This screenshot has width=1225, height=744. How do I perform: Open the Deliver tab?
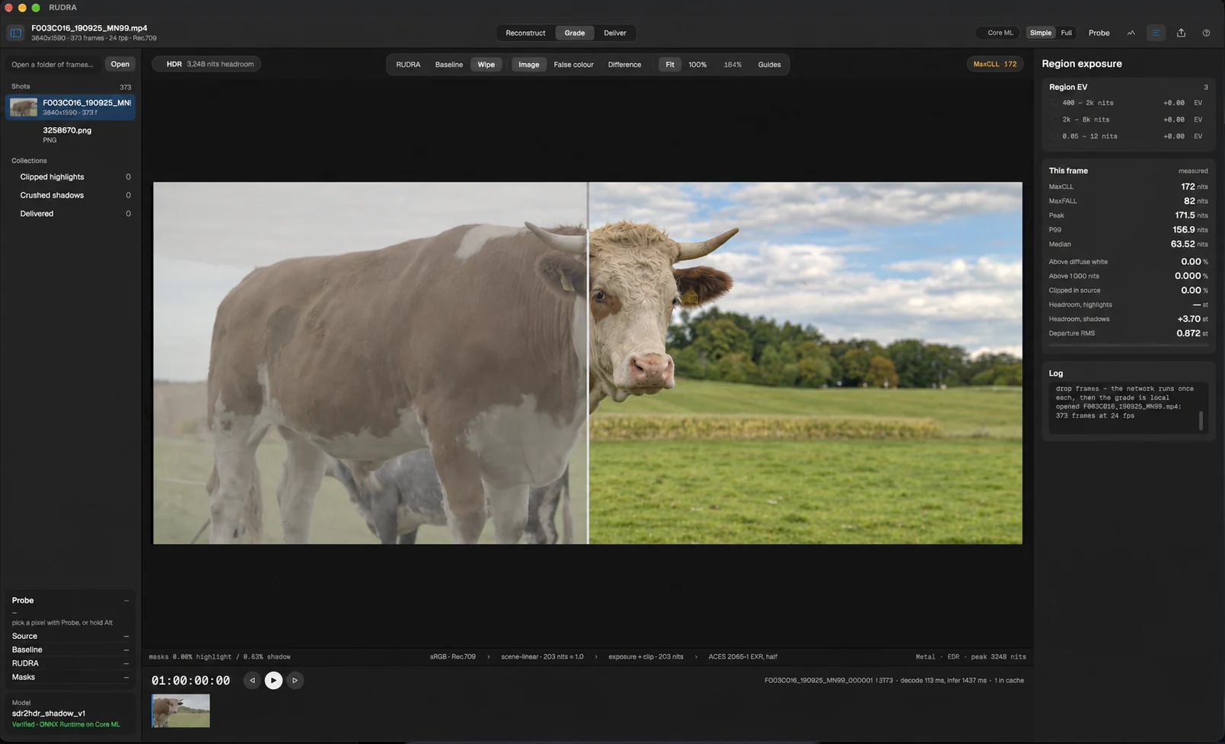click(615, 33)
